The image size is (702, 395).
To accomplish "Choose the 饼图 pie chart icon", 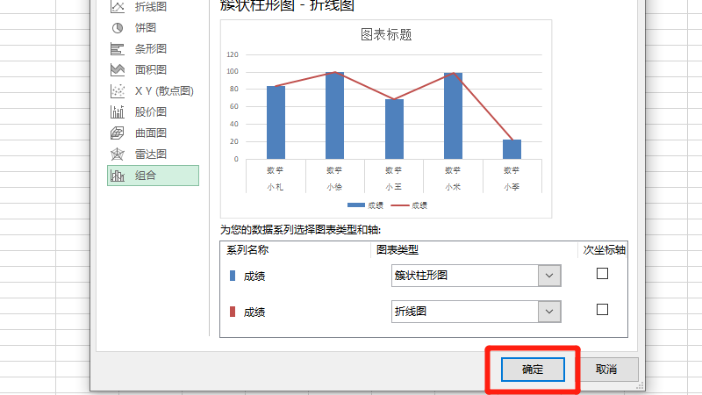I will point(117,28).
